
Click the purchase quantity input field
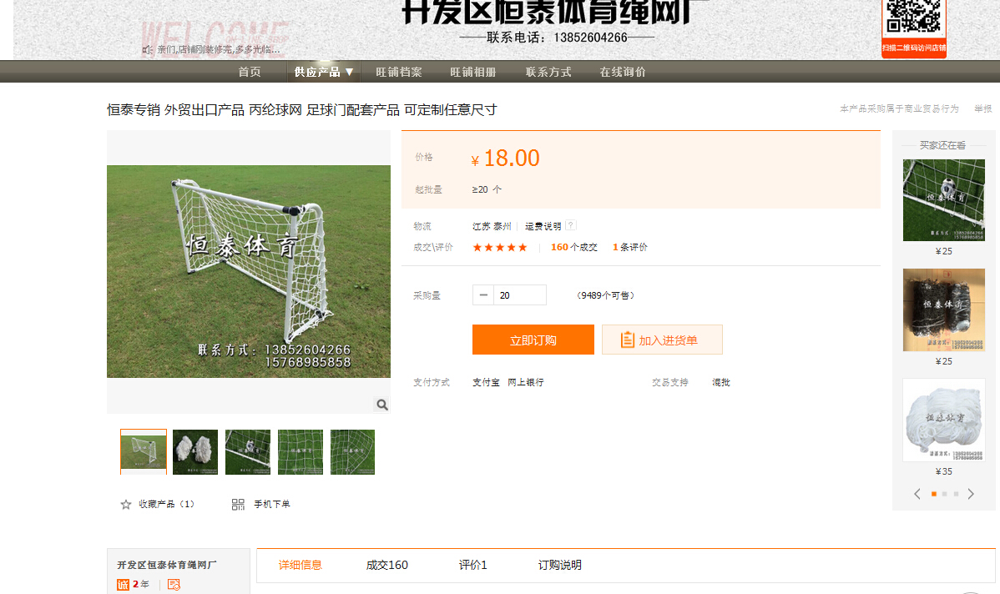[520, 295]
